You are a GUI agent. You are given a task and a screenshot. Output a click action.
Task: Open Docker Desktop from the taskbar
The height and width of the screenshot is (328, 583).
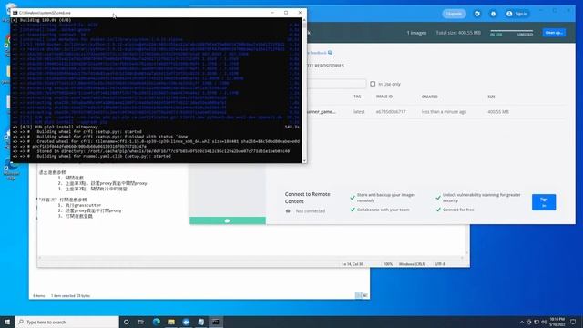(x=186, y=322)
